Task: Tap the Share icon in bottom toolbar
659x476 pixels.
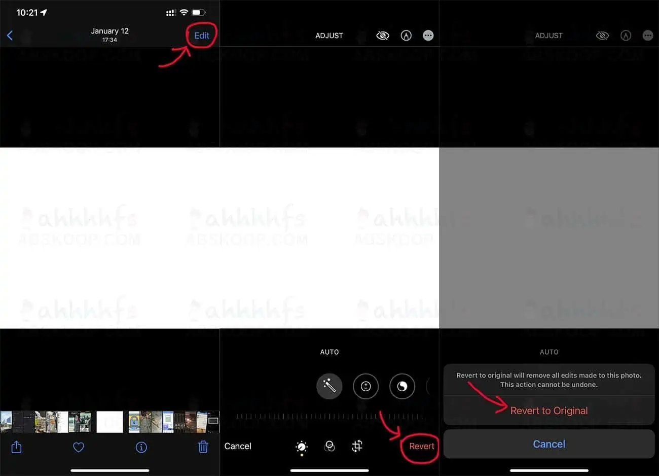Action: 16,447
